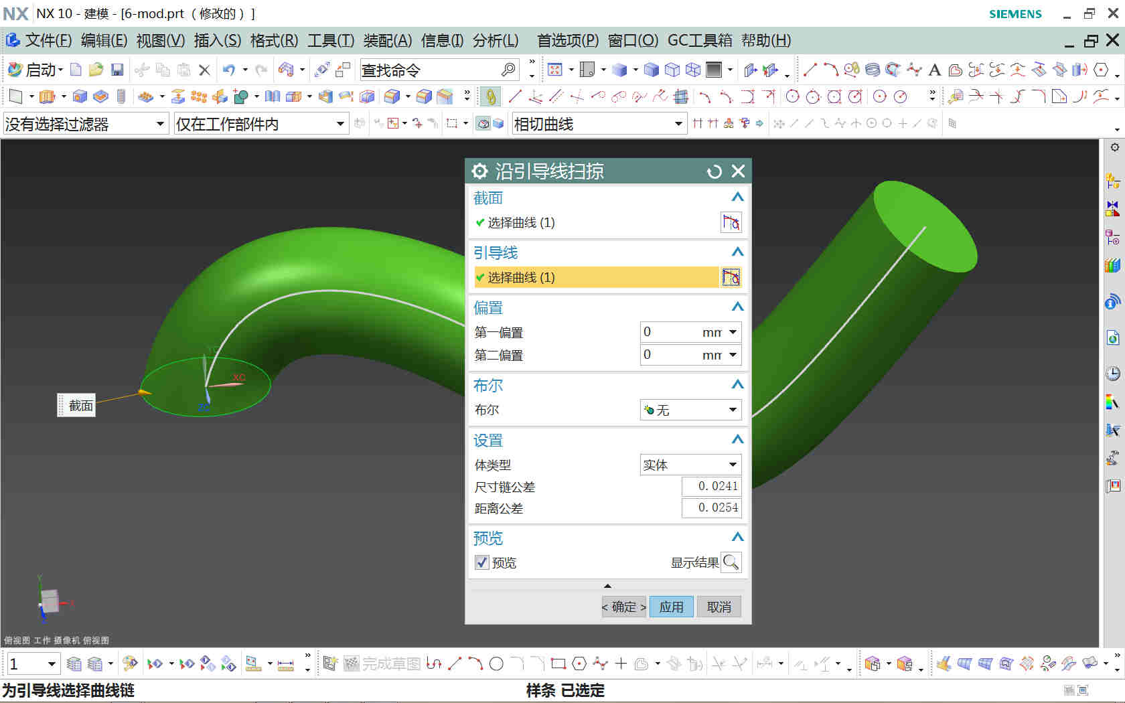
Task: Select the Line tool in top-right toolbar
Action: pyautogui.click(x=810, y=70)
